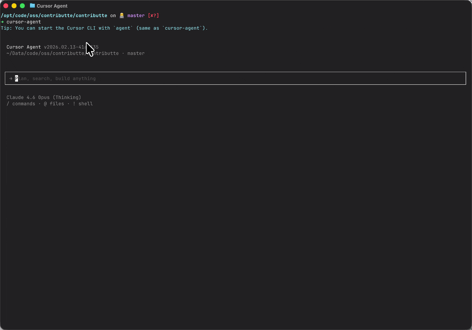Click the cyan Tip line about agent
472x330 pixels.
104,28
